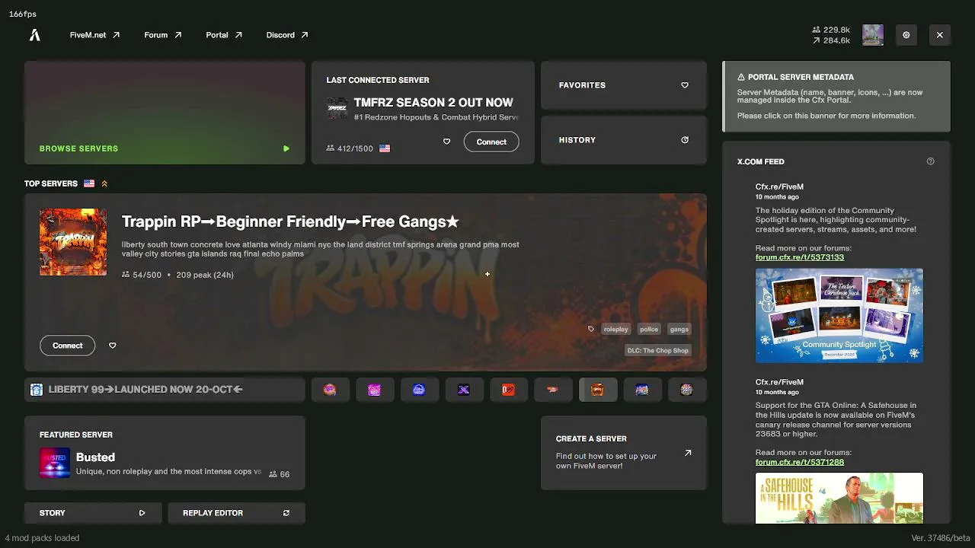Screen dimensions: 975x548
Task: Open the Portal link
Action: (224, 35)
